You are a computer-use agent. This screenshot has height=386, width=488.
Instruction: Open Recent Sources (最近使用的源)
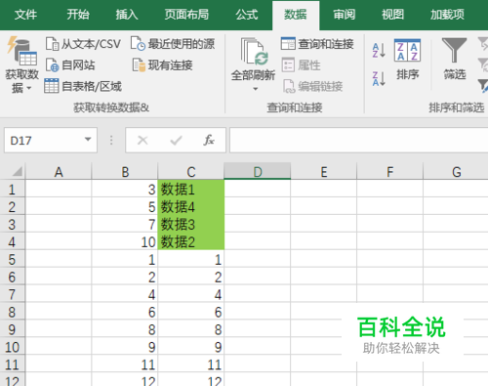[x=173, y=44]
